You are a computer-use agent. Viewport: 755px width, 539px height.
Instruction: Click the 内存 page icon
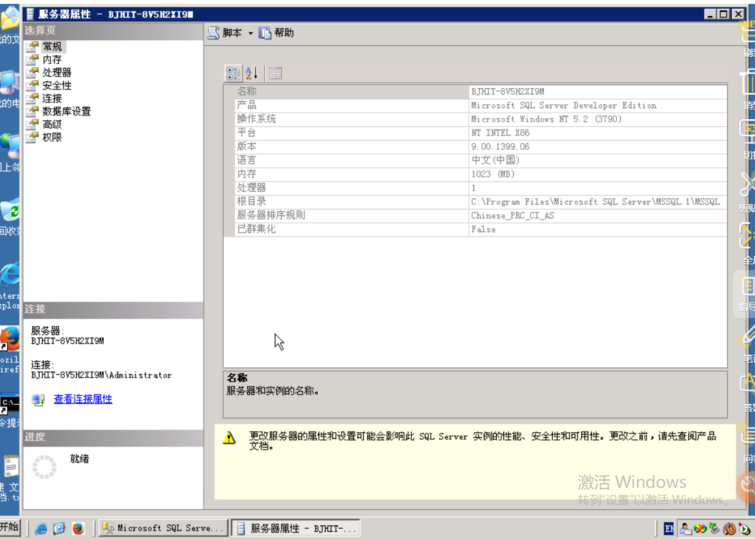click(32, 60)
